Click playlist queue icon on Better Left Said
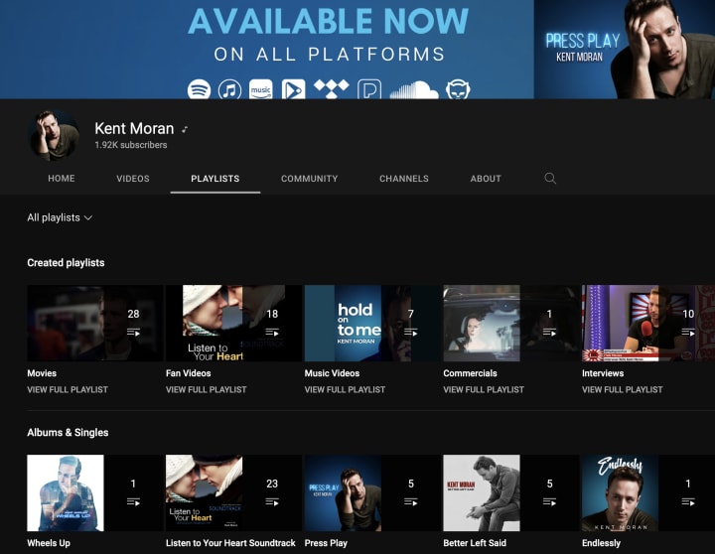Viewport: 715px width, 554px height. (x=549, y=502)
